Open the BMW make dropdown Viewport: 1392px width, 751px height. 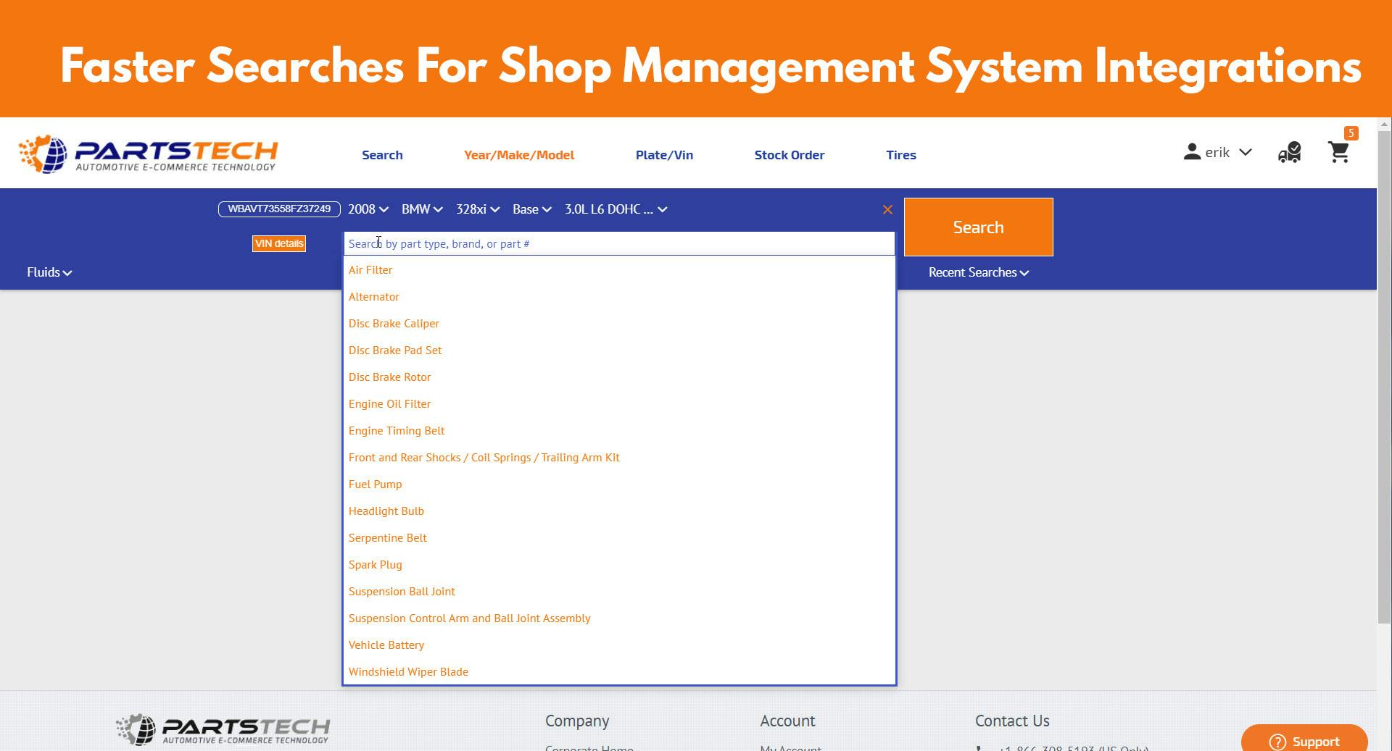point(422,209)
